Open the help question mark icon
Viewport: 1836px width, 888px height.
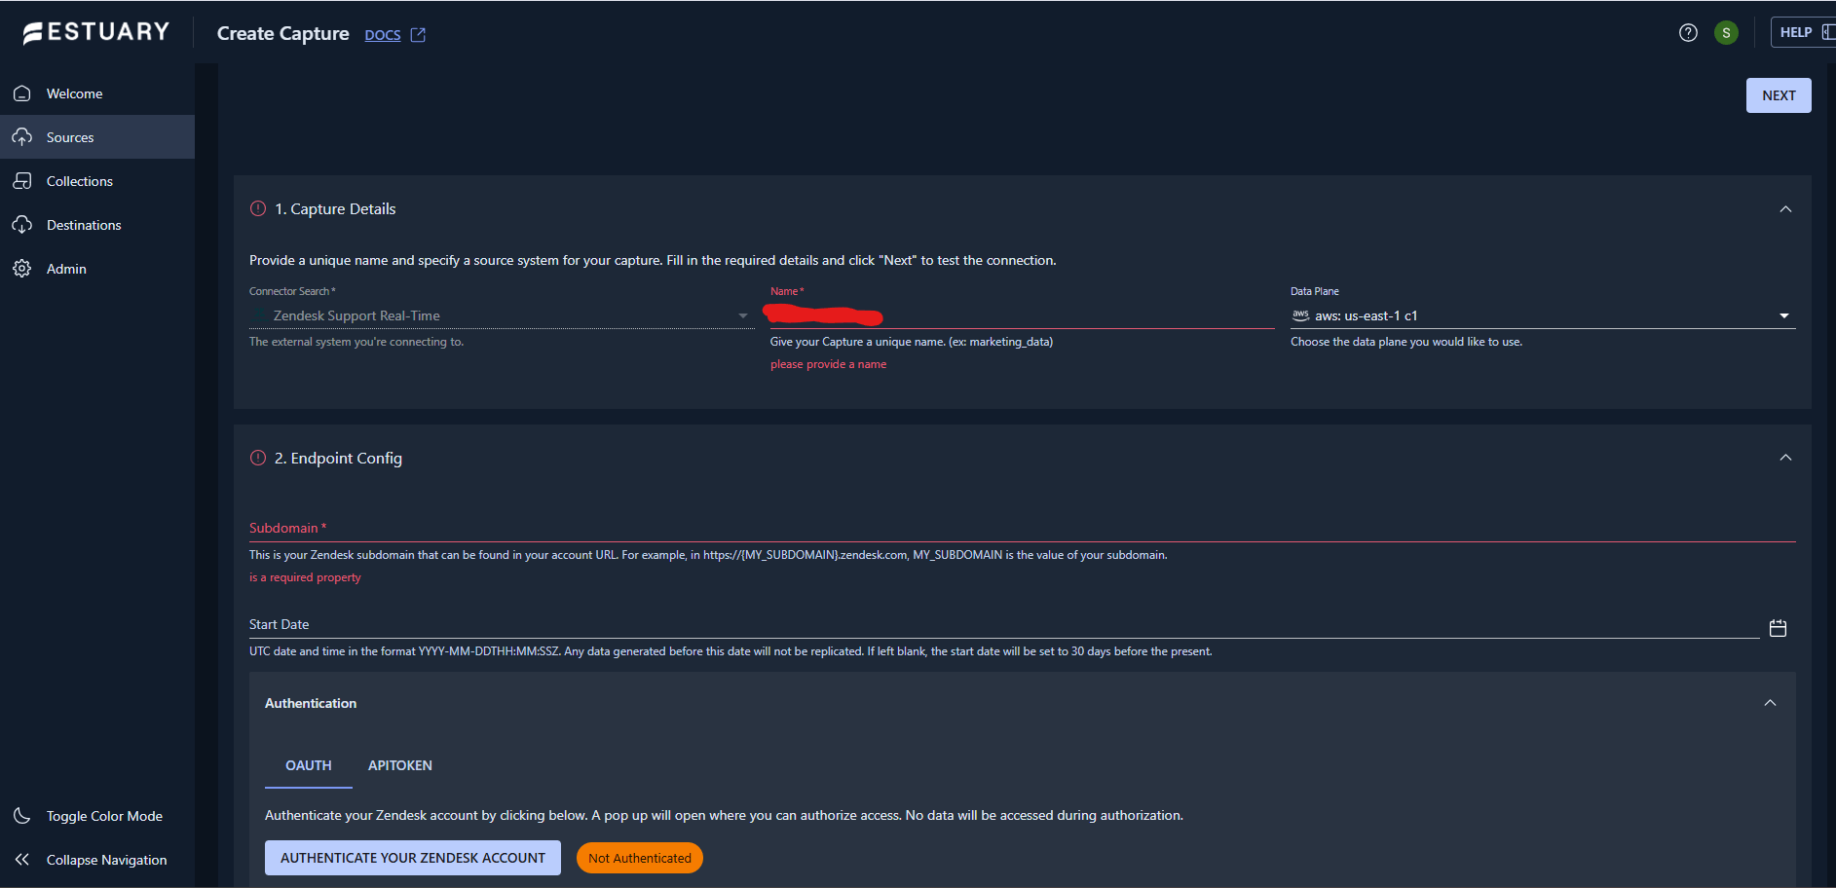coord(1688,32)
